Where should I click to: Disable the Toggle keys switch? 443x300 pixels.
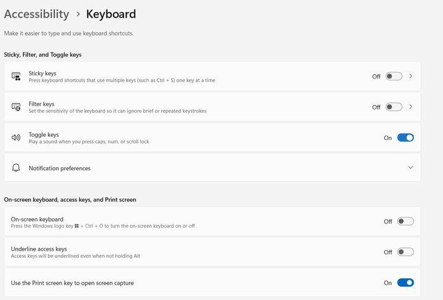[x=405, y=137]
